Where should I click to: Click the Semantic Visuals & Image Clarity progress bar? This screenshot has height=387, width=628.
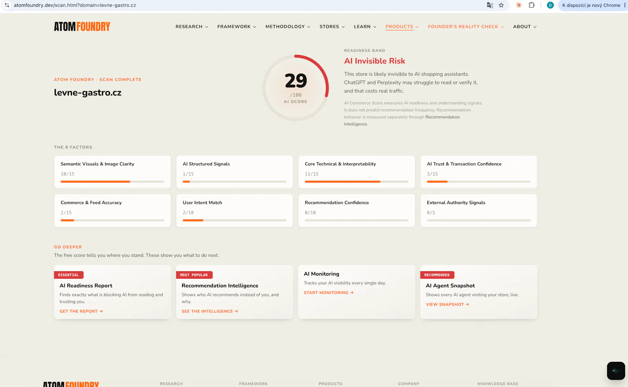point(112,182)
